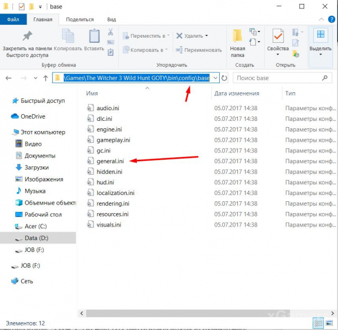Open the address bar history dropdown
Screen dimensions: 338x330
coord(215,78)
